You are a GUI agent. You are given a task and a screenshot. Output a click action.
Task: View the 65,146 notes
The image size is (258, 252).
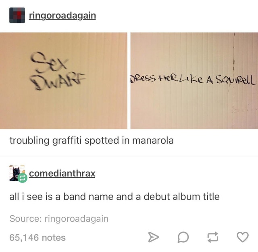tap(37, 237)
